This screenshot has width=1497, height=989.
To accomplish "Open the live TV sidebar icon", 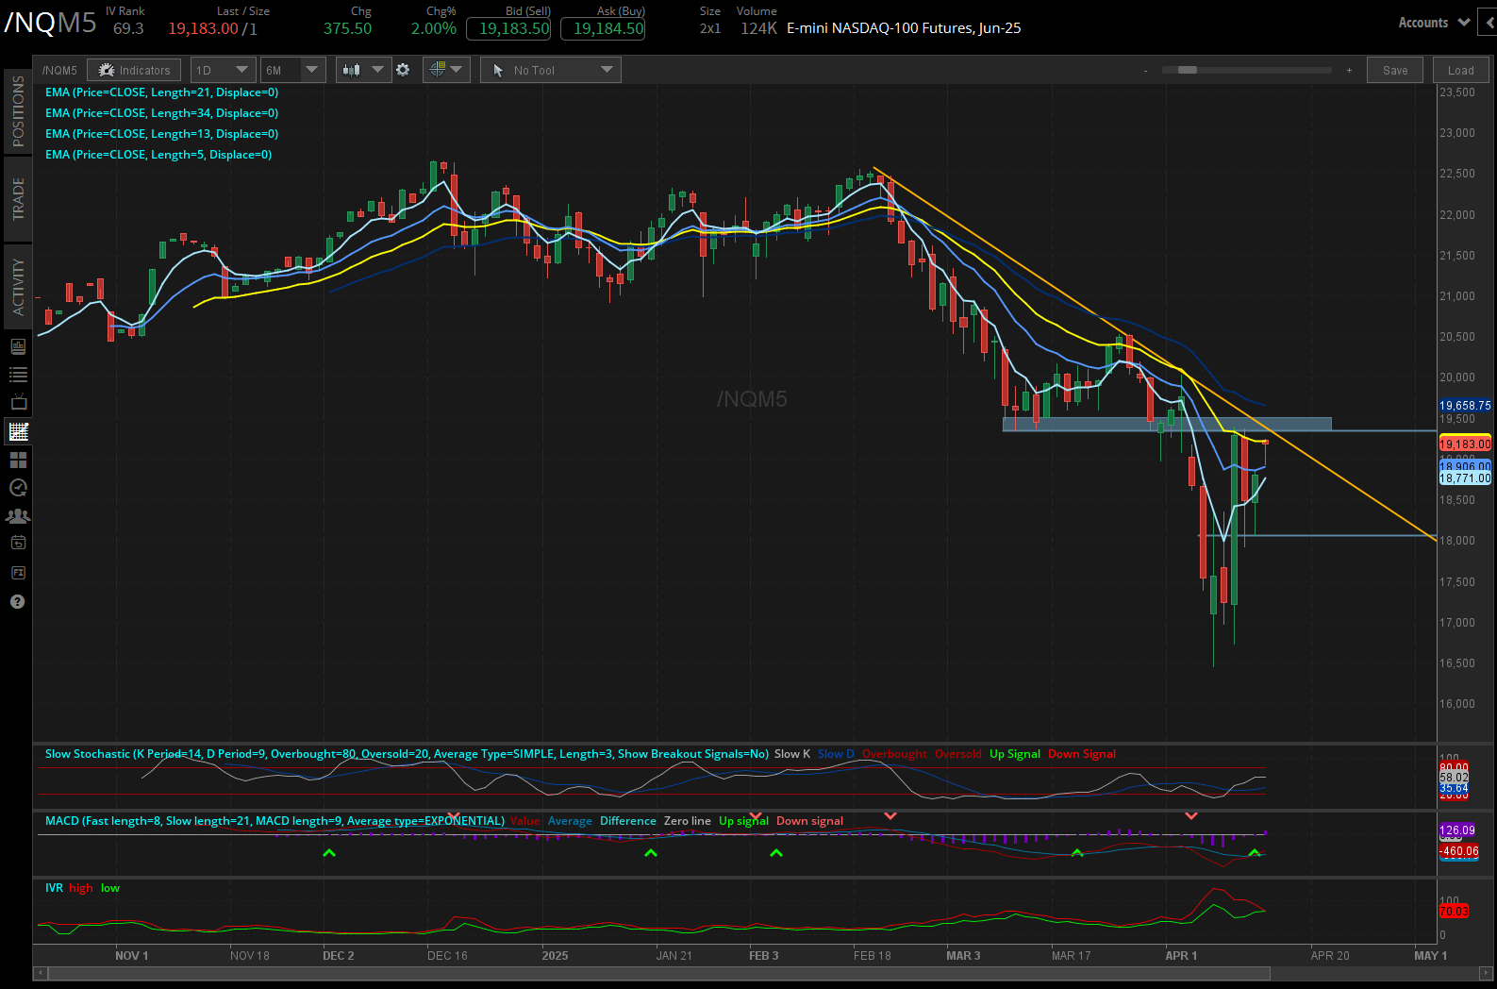I will (x=18, y=402).
